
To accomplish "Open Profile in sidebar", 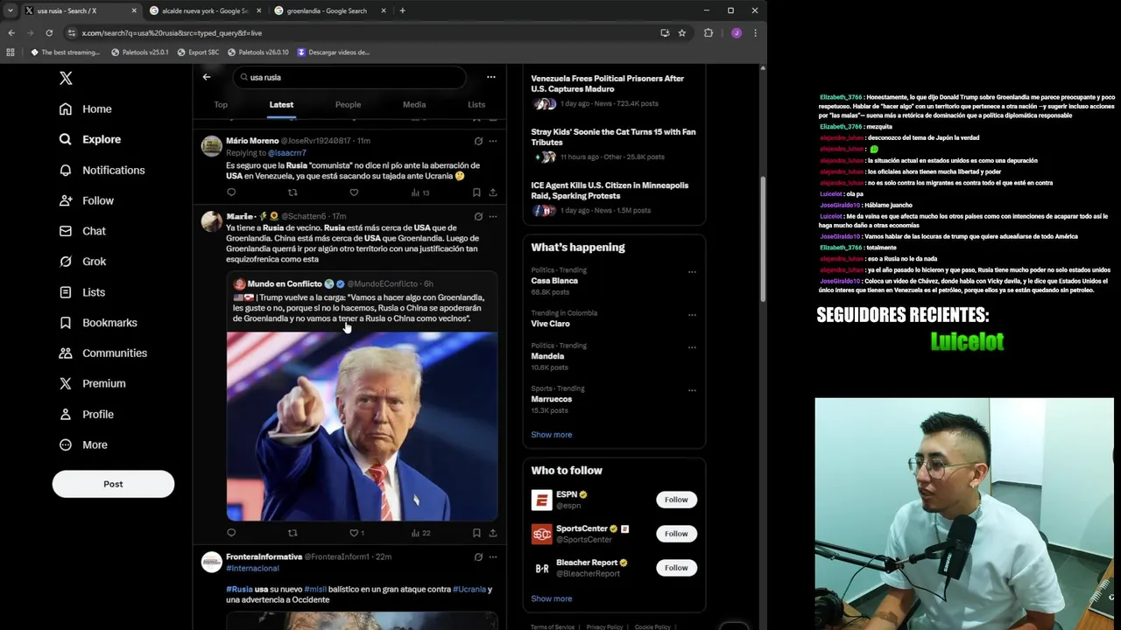I will 86,414.
